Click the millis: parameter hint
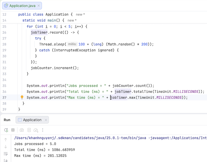The height and width of the screenshot is (162, 207). click(72, 44)
